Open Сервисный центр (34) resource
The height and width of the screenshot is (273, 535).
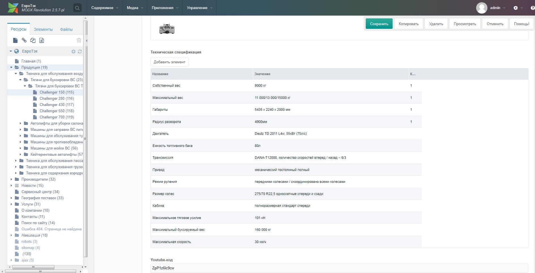pos(40,192)
